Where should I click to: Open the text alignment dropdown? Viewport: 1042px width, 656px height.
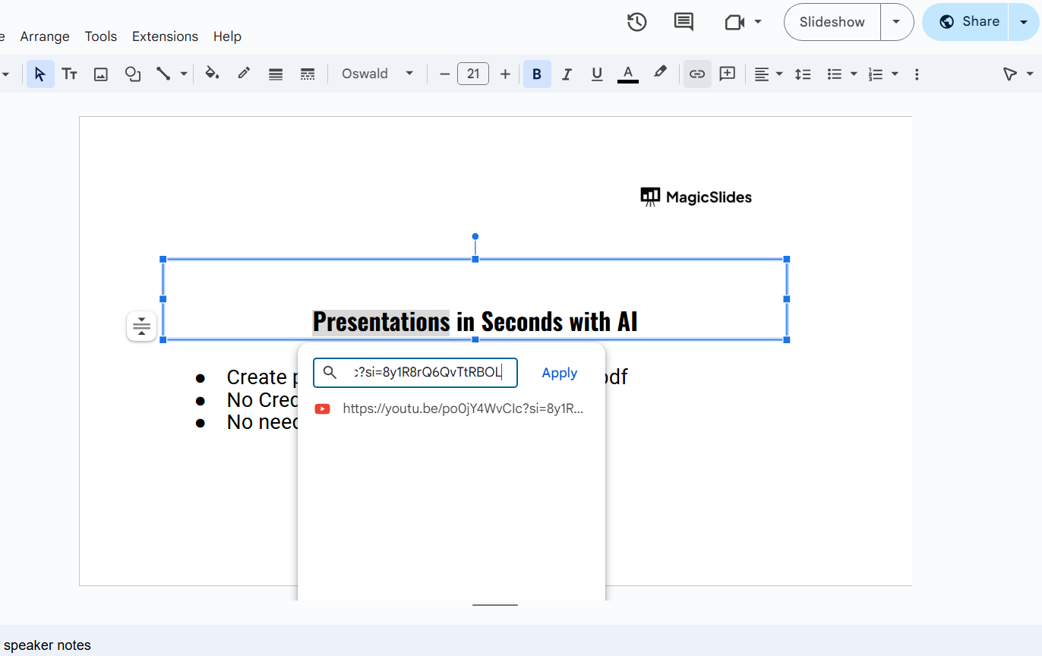[x=768, y=74]
